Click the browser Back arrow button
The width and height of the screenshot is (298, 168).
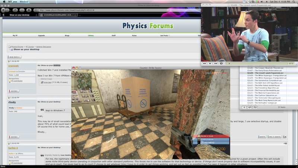tap(3, 10)
